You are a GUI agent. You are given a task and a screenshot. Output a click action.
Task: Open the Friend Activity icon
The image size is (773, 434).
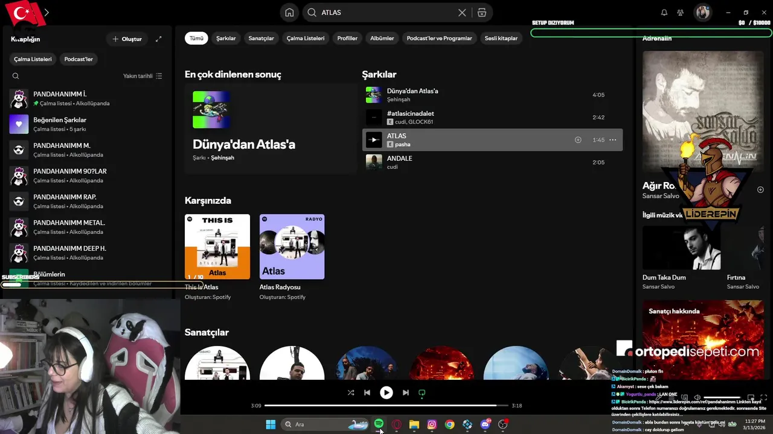click(681, 13)
